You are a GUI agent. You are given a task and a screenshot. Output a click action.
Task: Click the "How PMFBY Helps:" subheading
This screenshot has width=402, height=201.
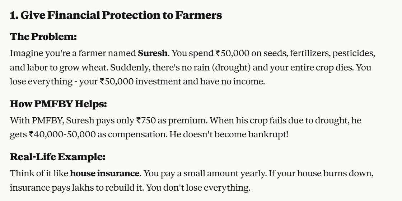click(59, 104)
